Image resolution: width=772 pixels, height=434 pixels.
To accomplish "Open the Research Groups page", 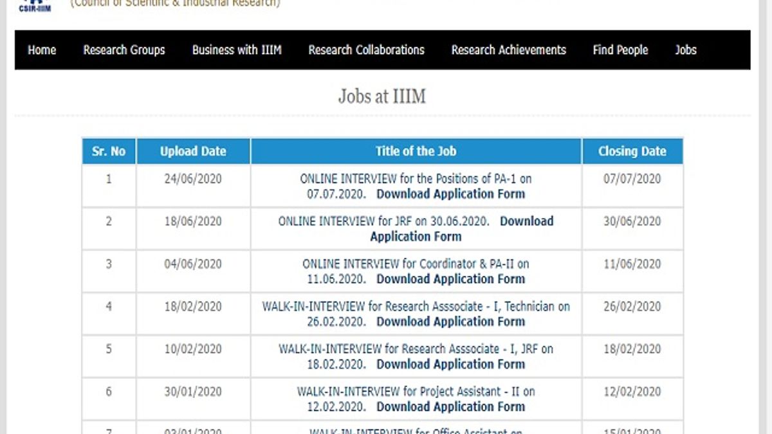I will coord(124,50).
